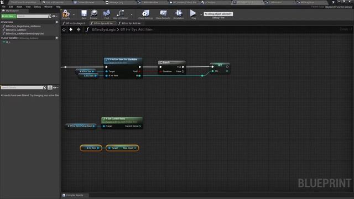354x199 pixels.
Task: Open the Compiler Results tab
Action: point(75,195)
